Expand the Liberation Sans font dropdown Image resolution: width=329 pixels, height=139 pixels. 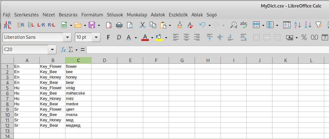click(x=67, y=38)
